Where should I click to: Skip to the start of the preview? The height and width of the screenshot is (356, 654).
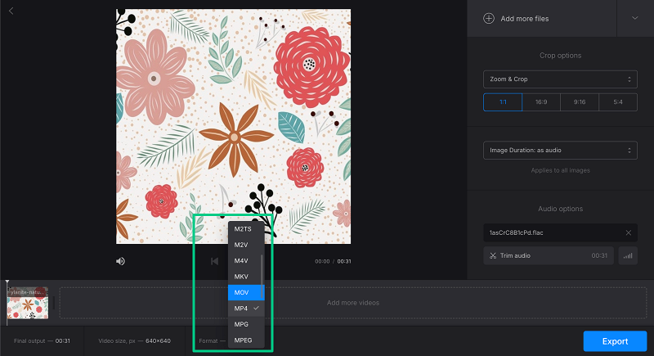pyautogui.click(x=214, y=261)
